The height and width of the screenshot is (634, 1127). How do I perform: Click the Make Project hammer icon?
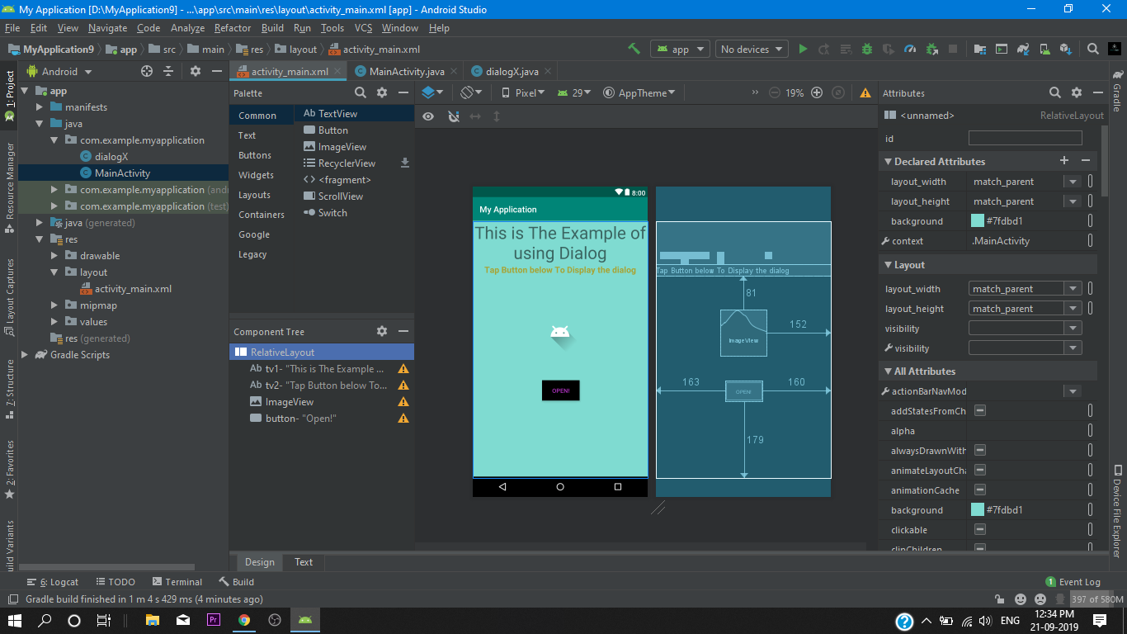[x=634, y=50]
